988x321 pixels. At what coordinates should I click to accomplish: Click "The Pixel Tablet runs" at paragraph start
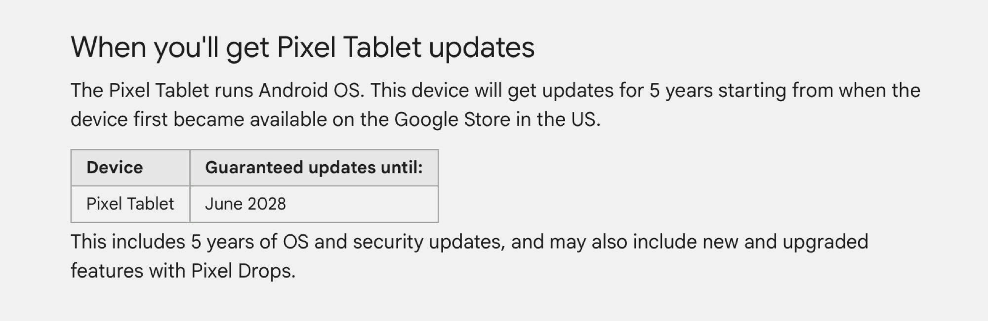click(x=162, y=91)
